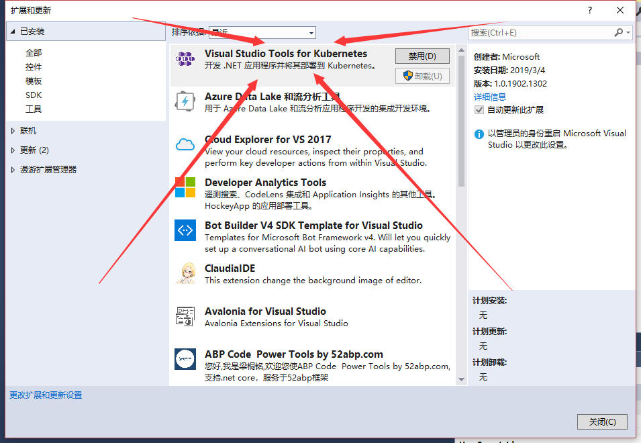Click the 安装日期: 2019/3/4 text

(x=509, y=70)
